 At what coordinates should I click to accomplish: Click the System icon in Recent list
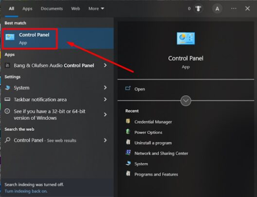click(x=128, y=163)
